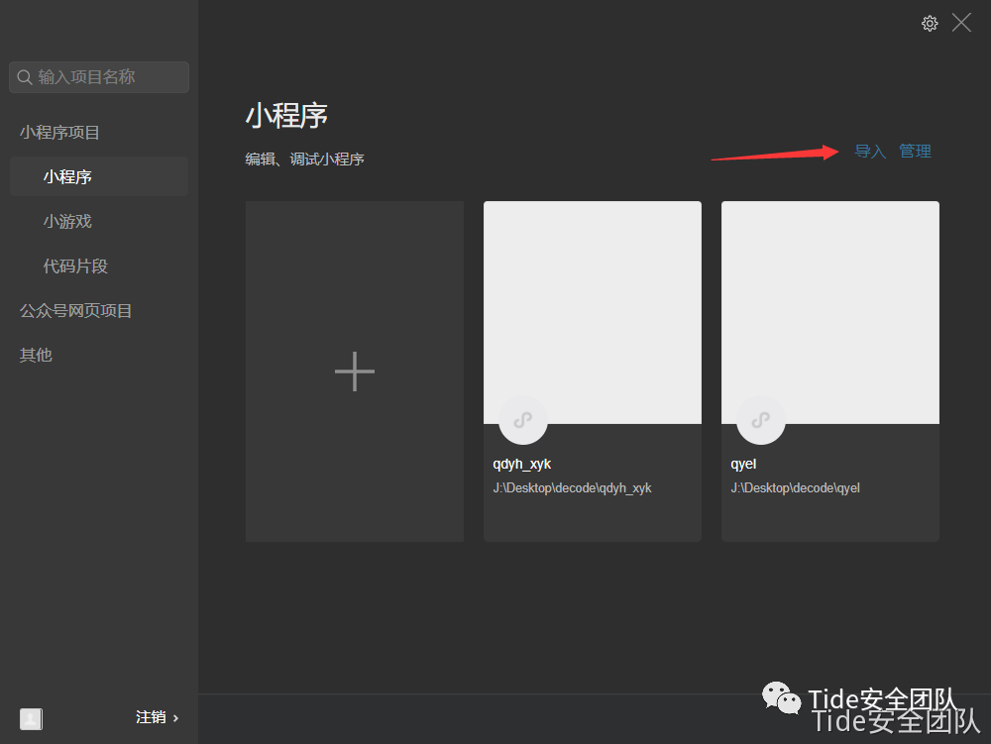
Task: Click the qdyh_xyk mini program logo icon
Action: click(522, 420)
